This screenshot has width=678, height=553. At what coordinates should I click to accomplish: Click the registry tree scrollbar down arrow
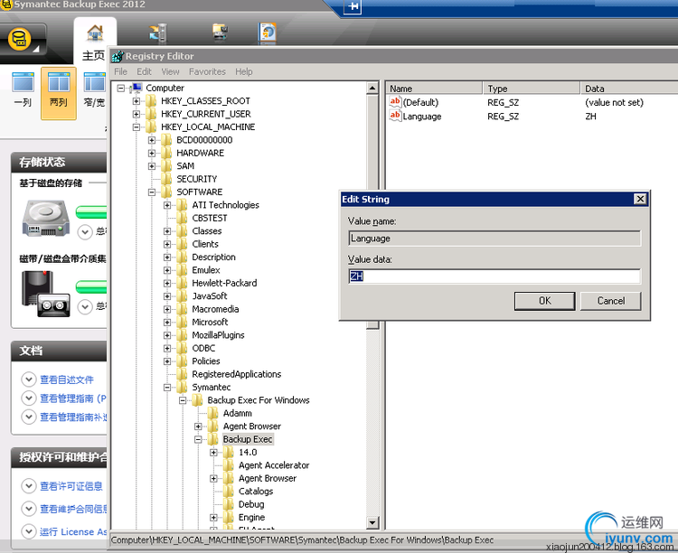pyautogui.click(x=372, y=523)
